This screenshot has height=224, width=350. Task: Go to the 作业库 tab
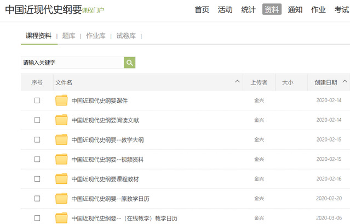pyautogui.click(x=96, y=36)
